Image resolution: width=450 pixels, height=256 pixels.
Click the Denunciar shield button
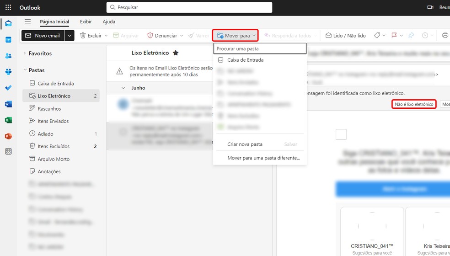click(162, 36)
